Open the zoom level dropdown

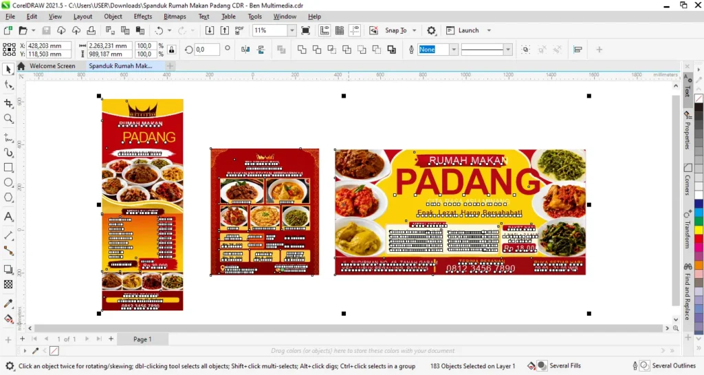point(291,30)
